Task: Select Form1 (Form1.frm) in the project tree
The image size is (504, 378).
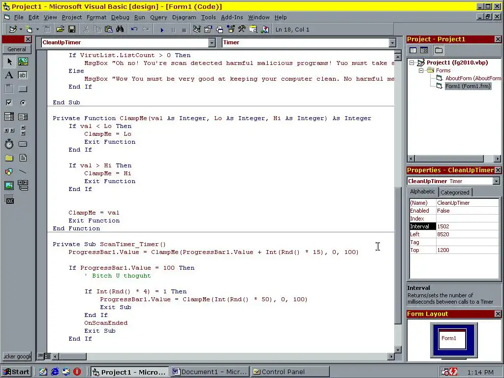Action: click(x=468, y=86)
